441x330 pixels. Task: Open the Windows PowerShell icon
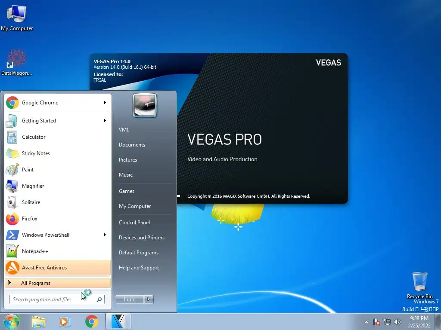tap(12, 235)
